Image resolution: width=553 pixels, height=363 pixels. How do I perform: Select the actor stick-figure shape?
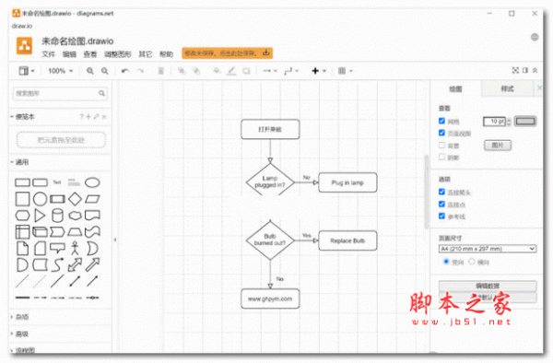(75, 248)
